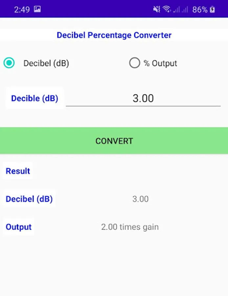Screen dimensions: 228x296
Task: Tap the battery charging icon
Action: (213, 10)
